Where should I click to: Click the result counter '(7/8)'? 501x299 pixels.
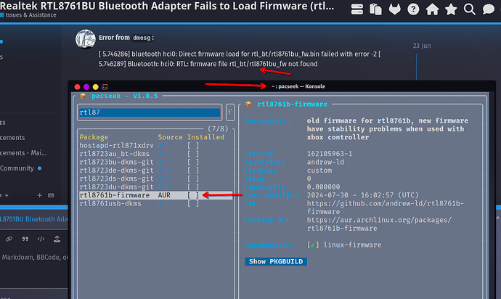218,128
